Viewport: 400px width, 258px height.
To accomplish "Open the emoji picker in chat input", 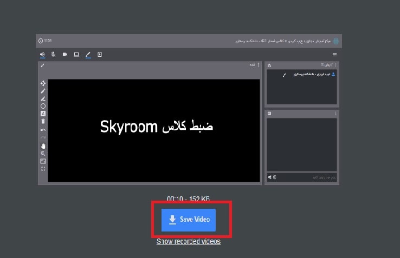I will pyautogui.click(x=274, y=177).
